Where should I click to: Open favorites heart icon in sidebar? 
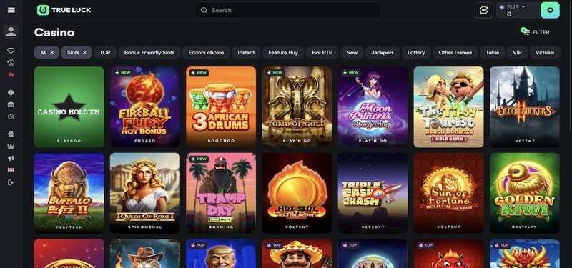click(11, 51)
